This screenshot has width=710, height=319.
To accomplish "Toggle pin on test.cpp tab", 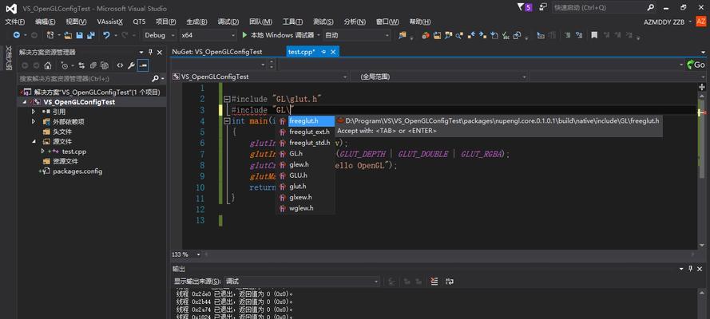I will pos(323,52).
